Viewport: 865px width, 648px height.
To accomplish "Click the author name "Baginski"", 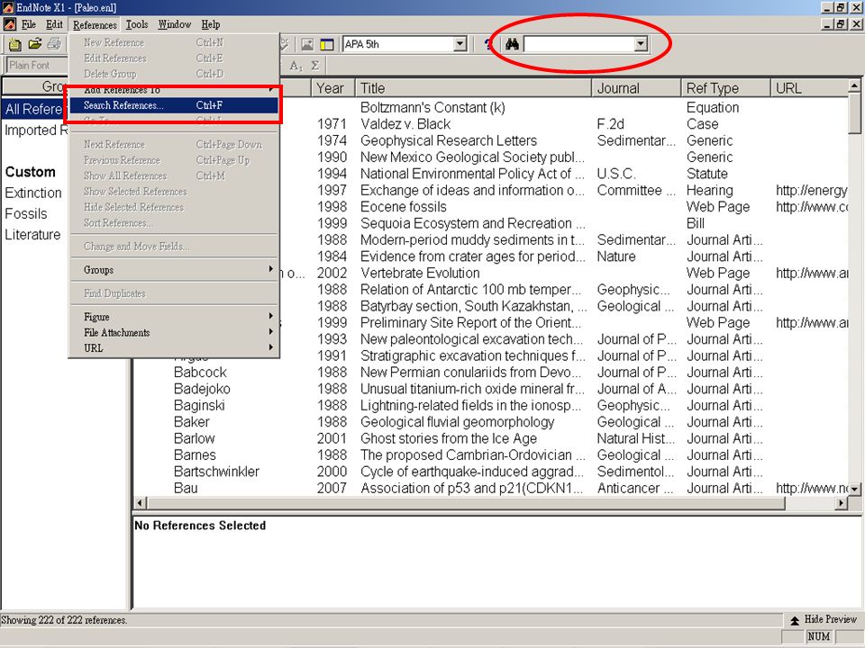I will coord(199,406).
